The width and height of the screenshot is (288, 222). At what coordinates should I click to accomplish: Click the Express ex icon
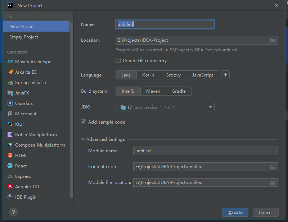coord(10,176)
